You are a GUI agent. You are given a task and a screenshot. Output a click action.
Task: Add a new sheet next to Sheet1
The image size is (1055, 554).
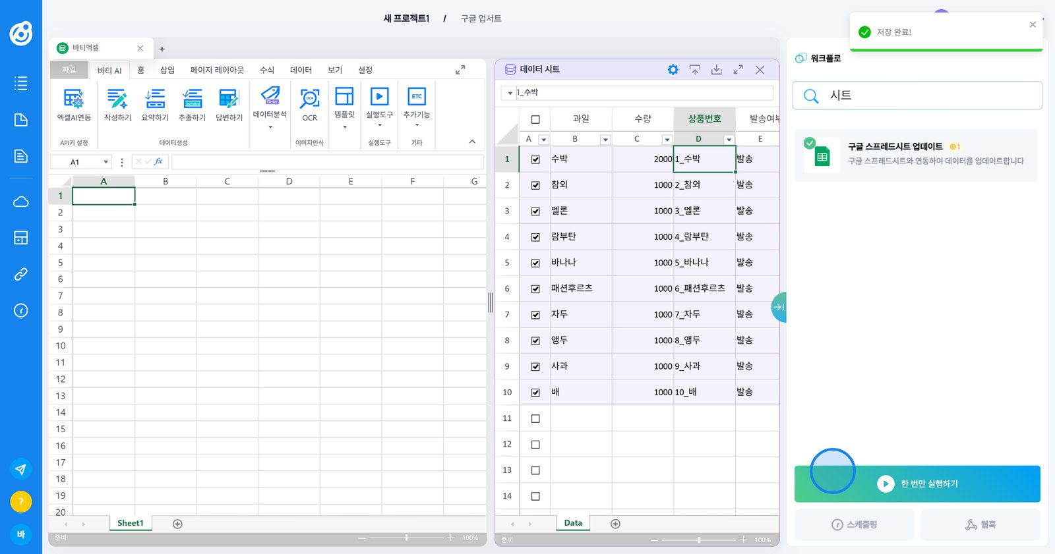coord(177,524)
